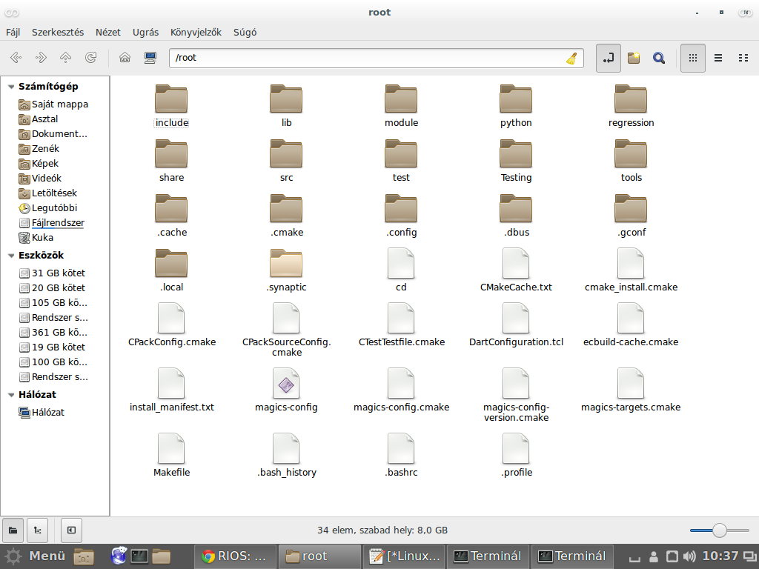Go up to the parent folder

(x=65, y=58)
